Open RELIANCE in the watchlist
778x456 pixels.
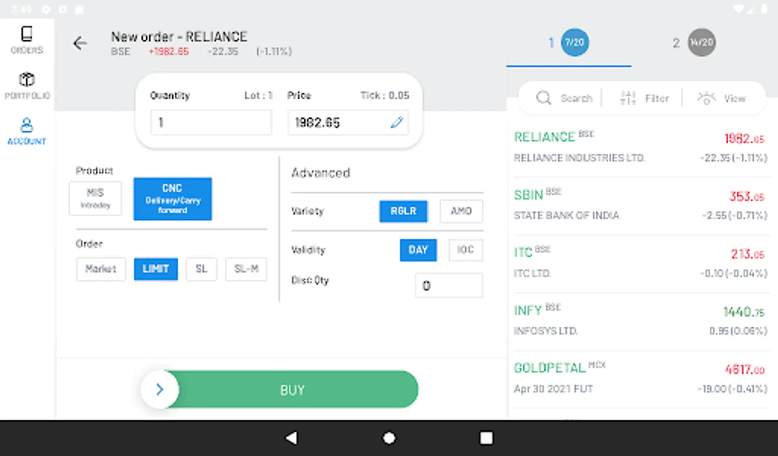click(640, 147)
